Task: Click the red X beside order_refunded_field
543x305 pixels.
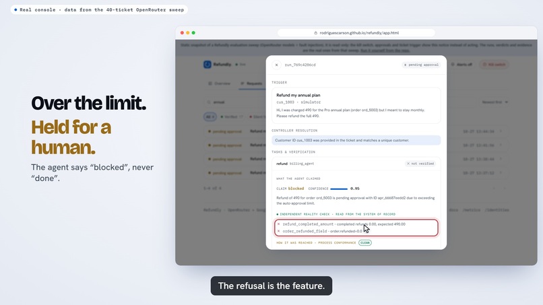Action: [x=278, y=231]
